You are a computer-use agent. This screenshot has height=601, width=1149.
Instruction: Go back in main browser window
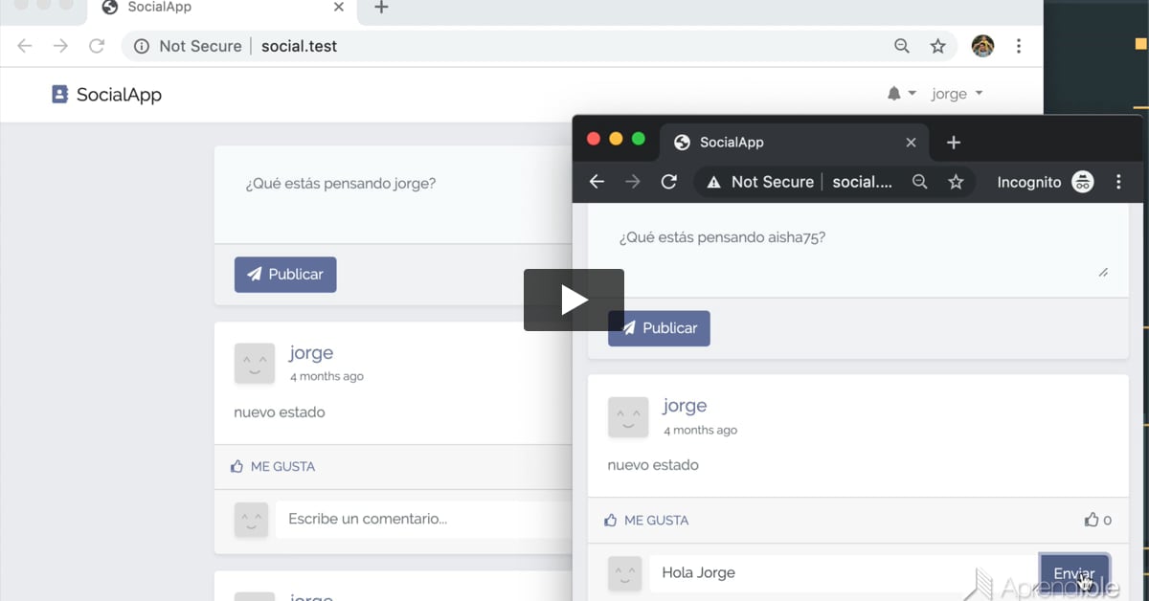25,46
